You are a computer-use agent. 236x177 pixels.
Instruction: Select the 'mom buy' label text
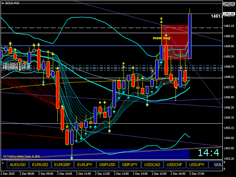162,38
